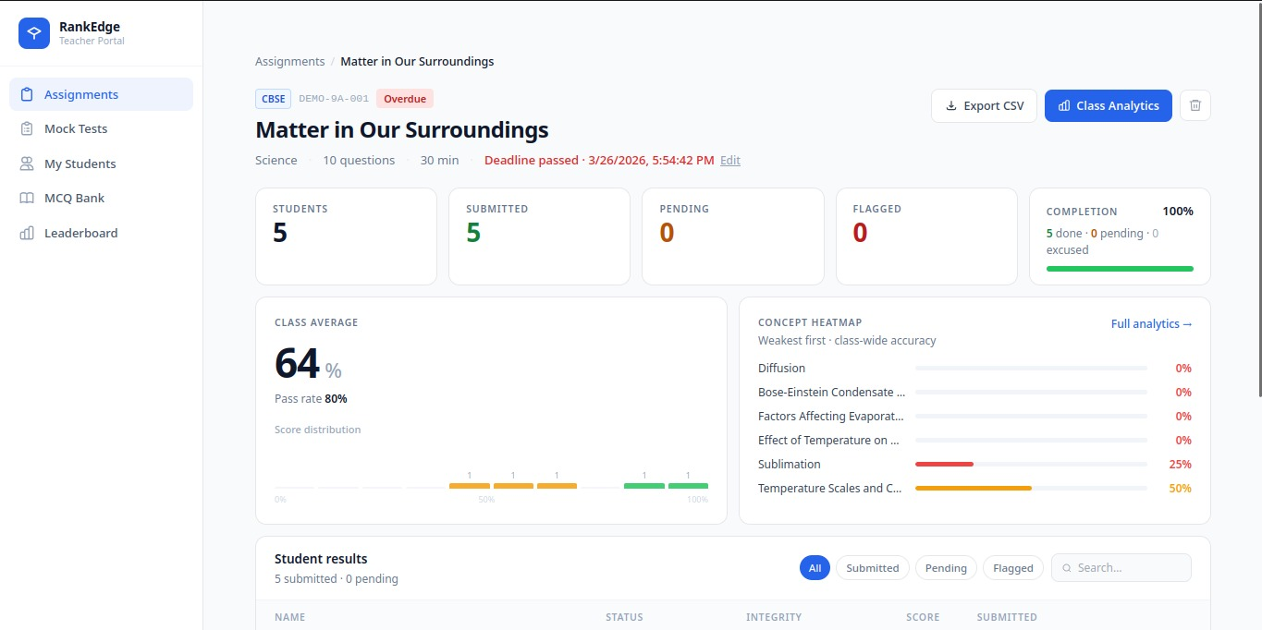
Task: Click the SUBMITTED column header
Action: click(x=1007, y=617)
